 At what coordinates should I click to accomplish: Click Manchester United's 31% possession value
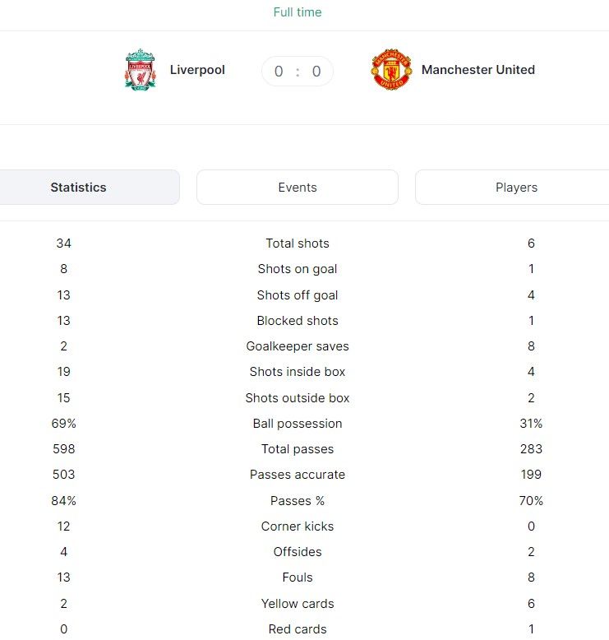[x=531, y=424]
